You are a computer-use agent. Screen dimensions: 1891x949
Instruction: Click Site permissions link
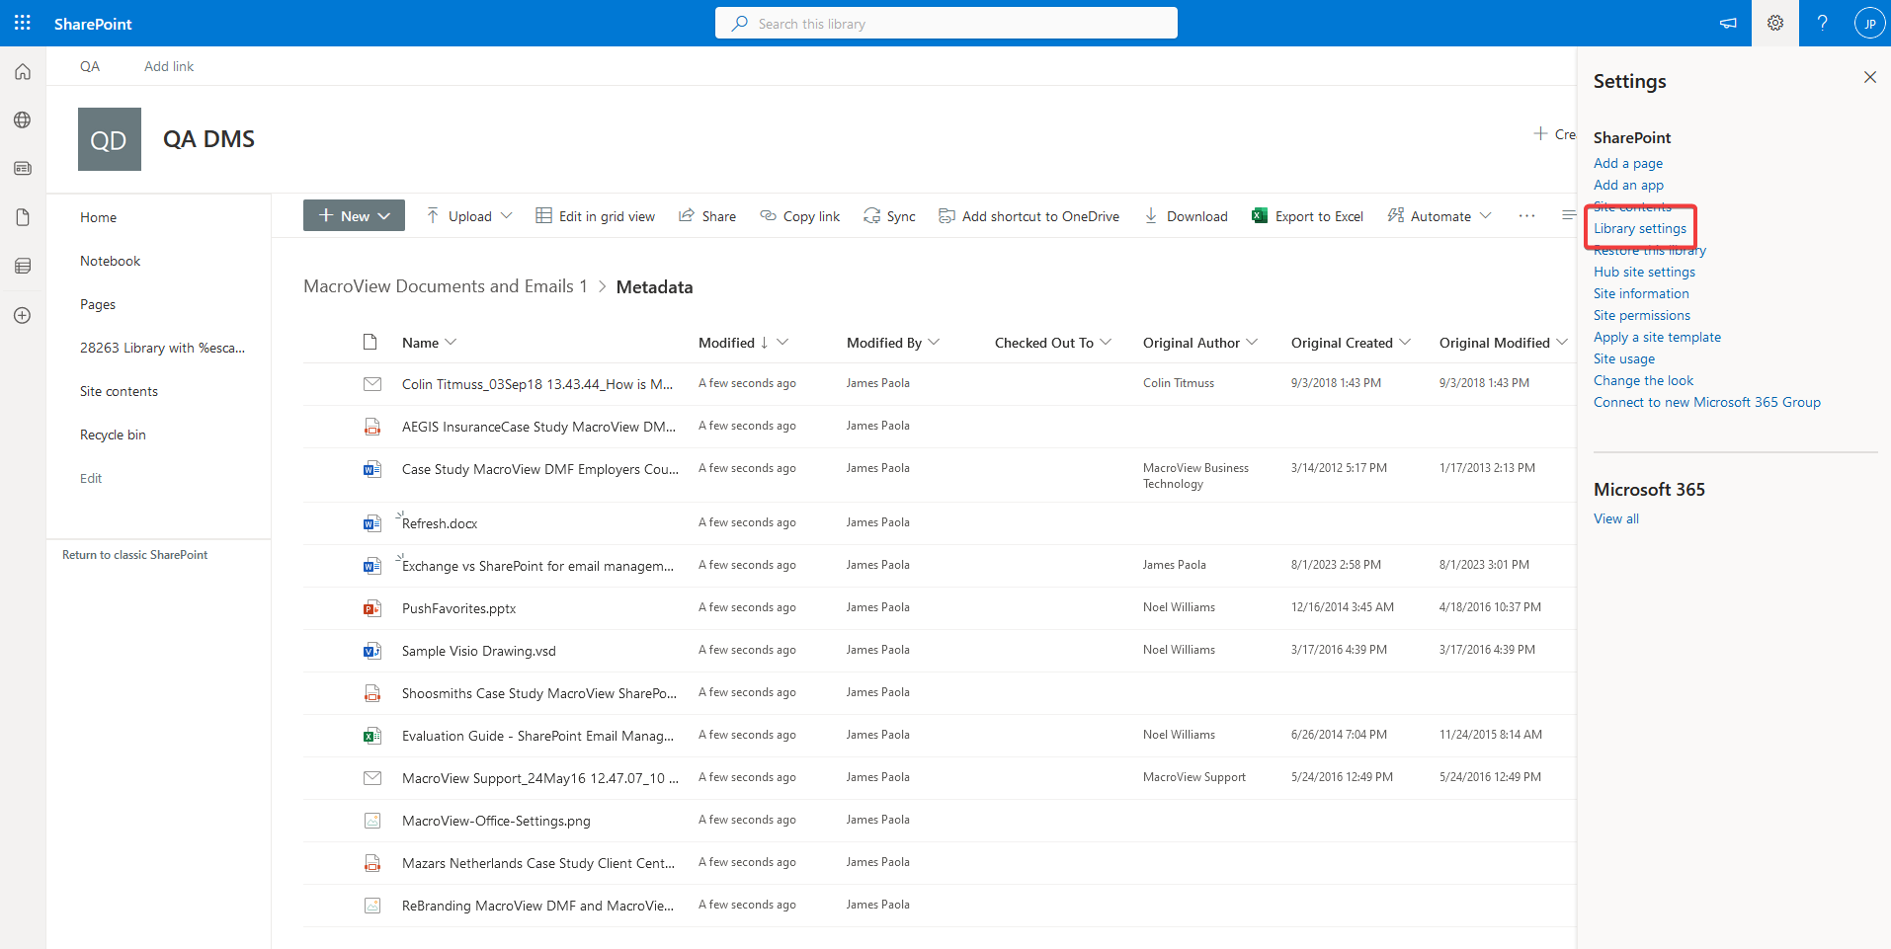pos(1642,315)
